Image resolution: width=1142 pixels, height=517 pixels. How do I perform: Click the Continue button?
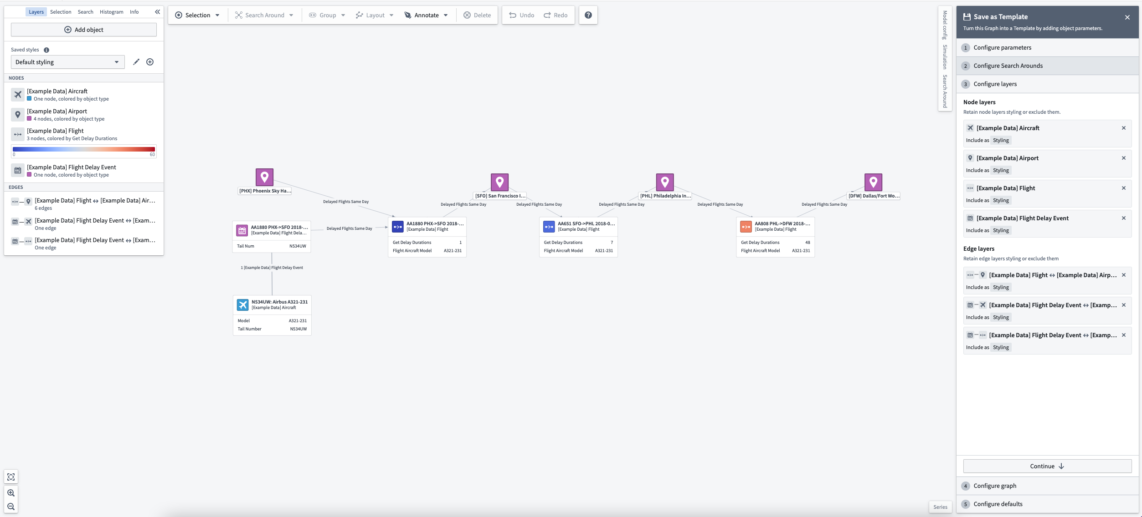[x=1047, y=466]
